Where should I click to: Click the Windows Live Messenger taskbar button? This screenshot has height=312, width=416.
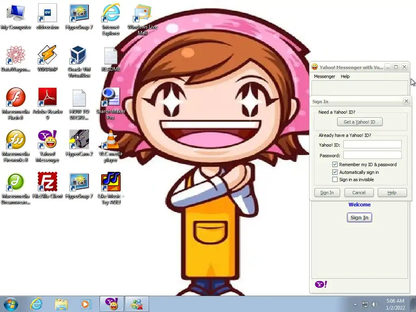(137, 304)
